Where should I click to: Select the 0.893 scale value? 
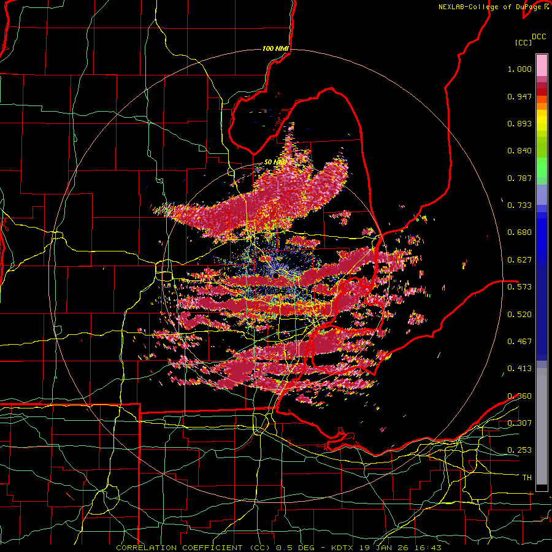pos(519,123)
